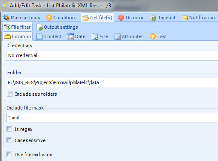Switch to the Conditions tab
The width and height of the screenshot is (218, 161).
(x=61, y=18)
